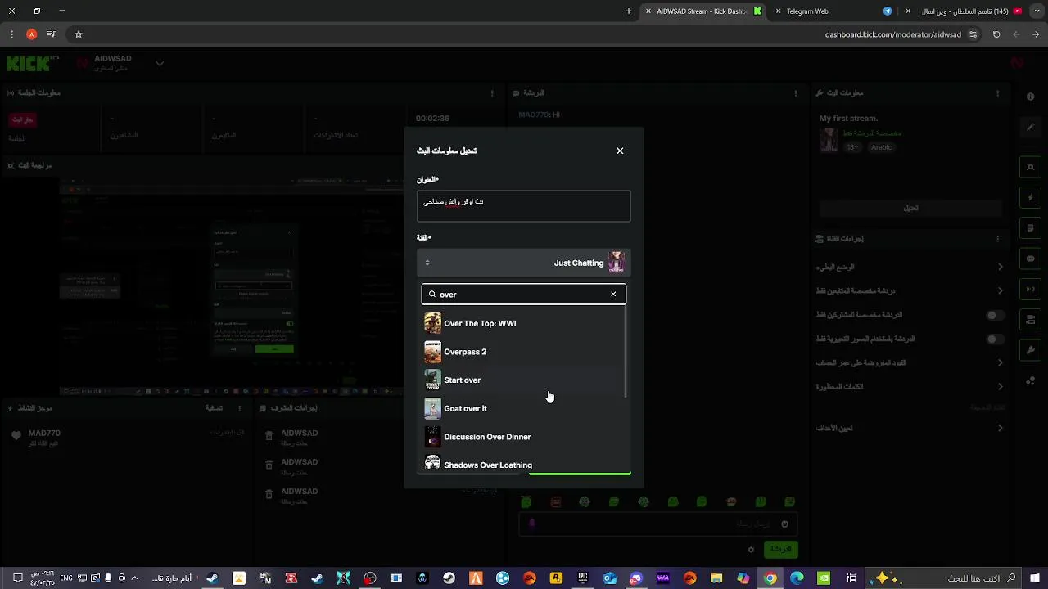Open chat panel three-dot menu
The height and width of the screenshot is (589, 1048).
click(x=796, y=93)
